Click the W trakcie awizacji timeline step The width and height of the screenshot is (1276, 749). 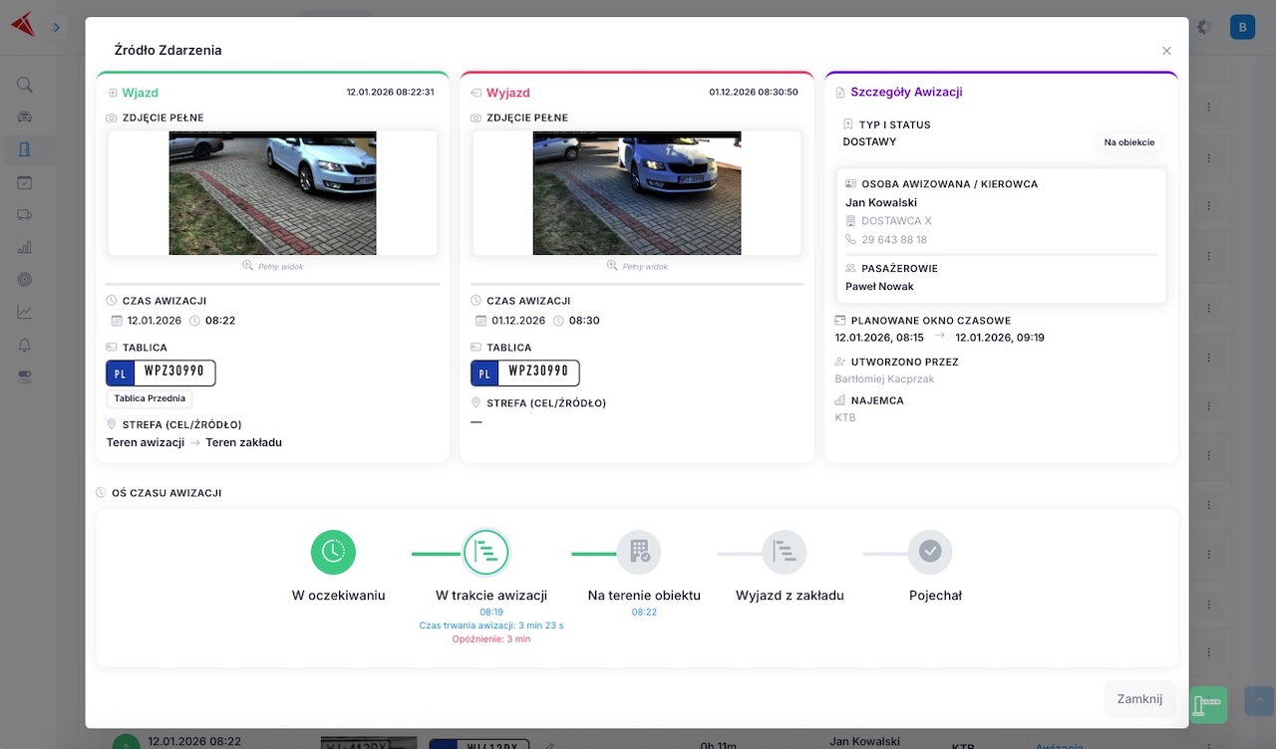(487, 552)
